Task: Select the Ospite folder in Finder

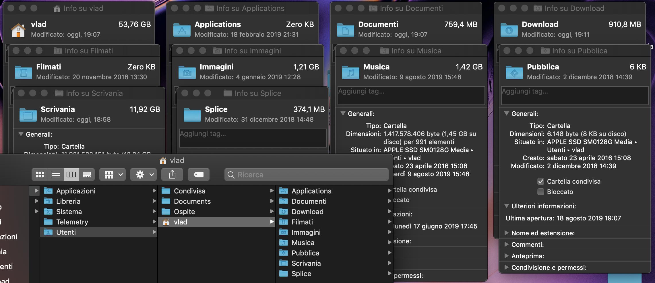Action: [216, 212]
